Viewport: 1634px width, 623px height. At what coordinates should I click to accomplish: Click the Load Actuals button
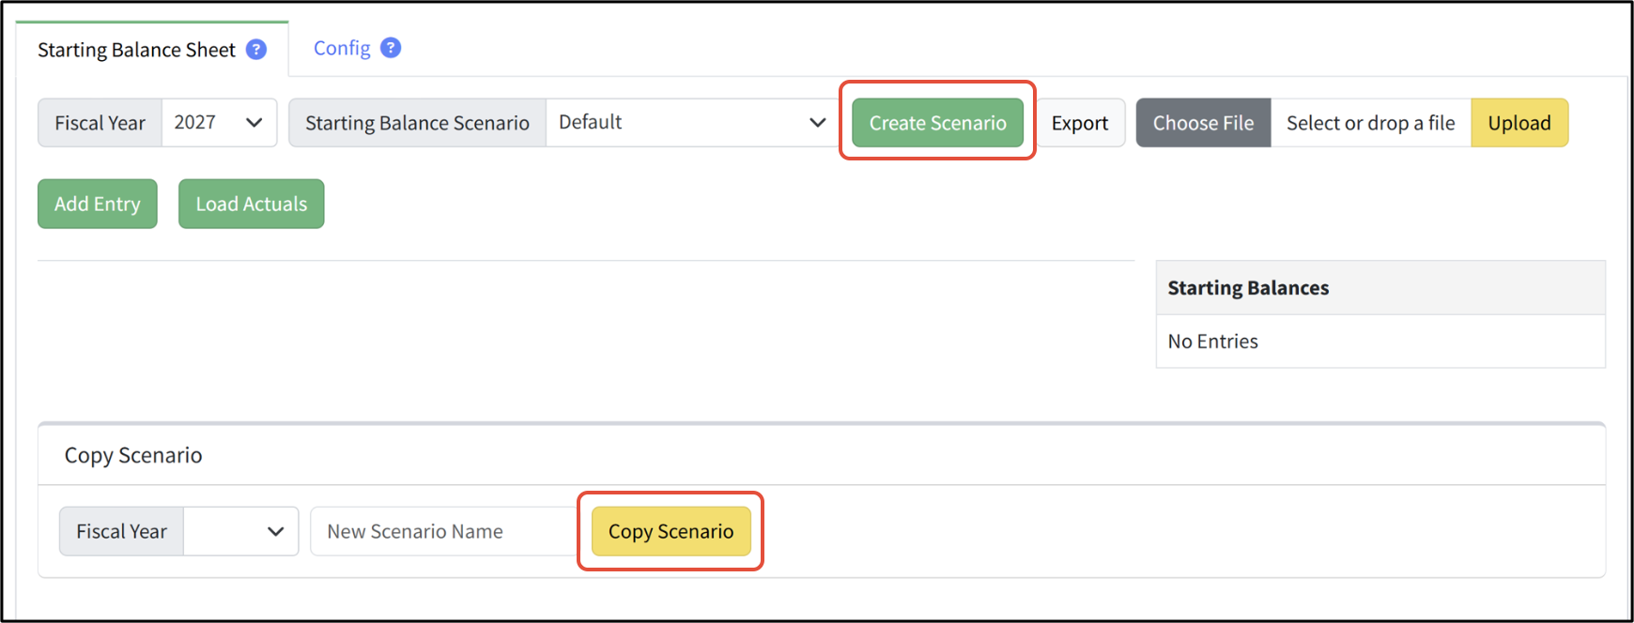(x=251, y=204)
